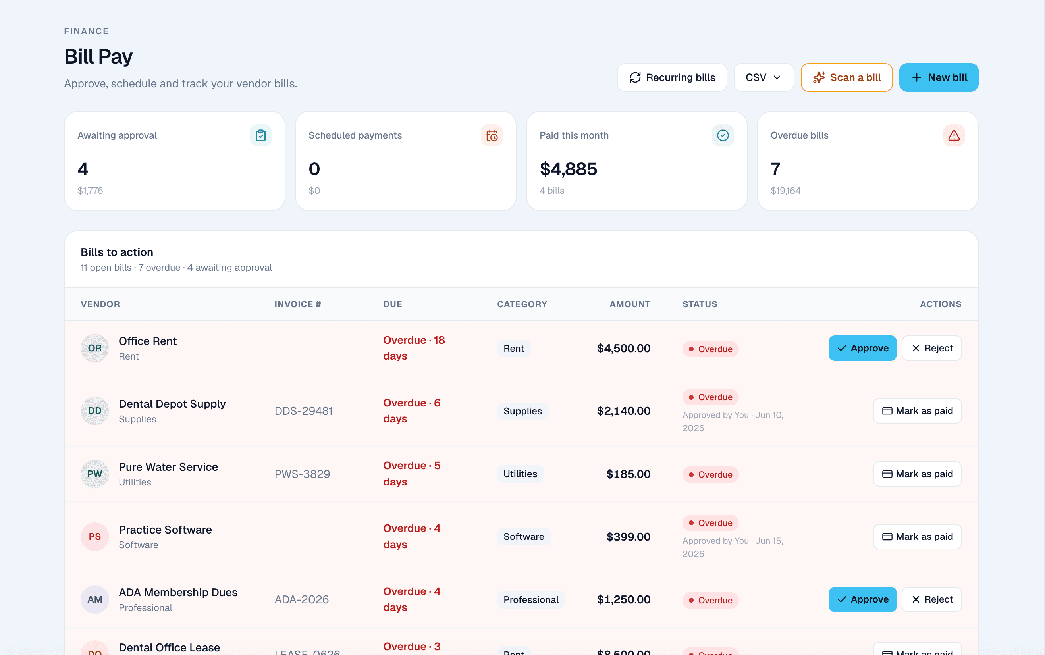
Task: Reject the Office Rent bill
Action: (x=931, y=348)
